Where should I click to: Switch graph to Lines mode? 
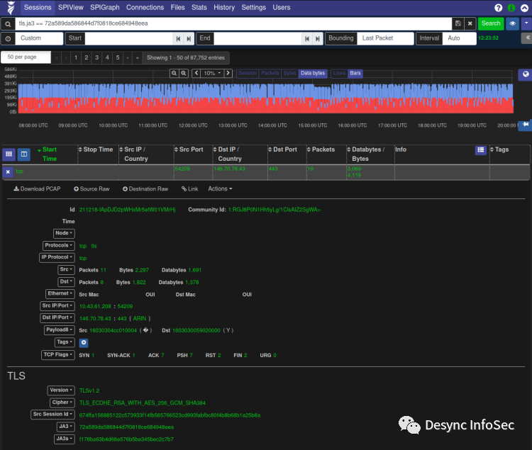[x=339, y=73]
